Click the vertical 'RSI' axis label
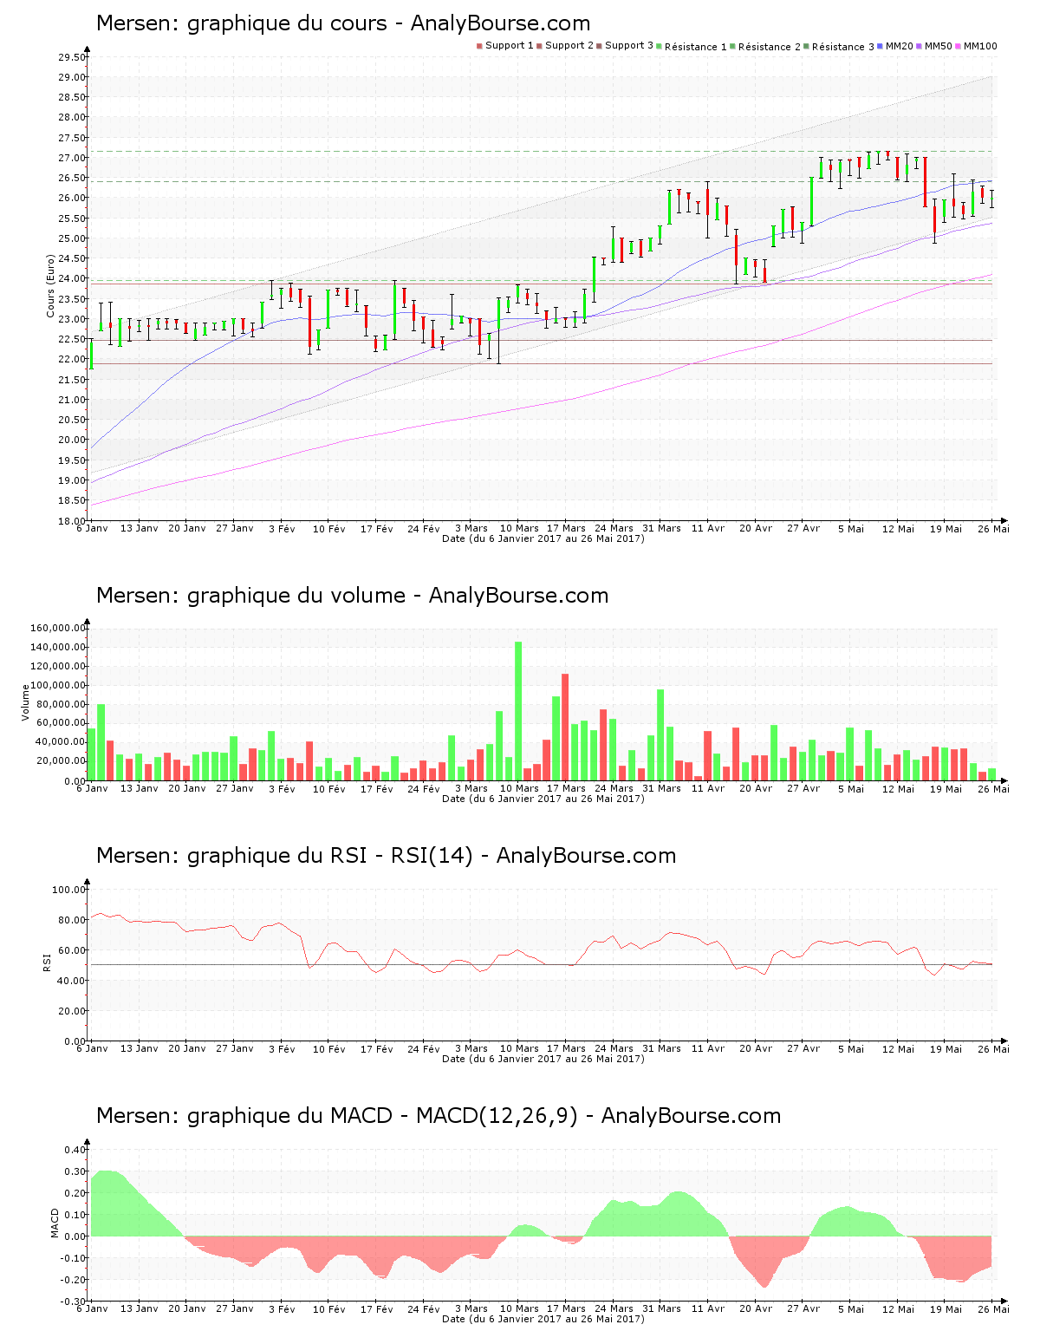1040x1344 pixels. click(x=47, y=962)
